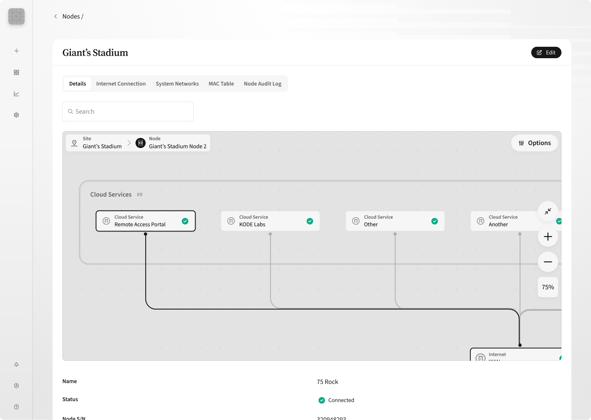
Task: Go back using the breadcrumb chevron
Action: click(55, 16)
